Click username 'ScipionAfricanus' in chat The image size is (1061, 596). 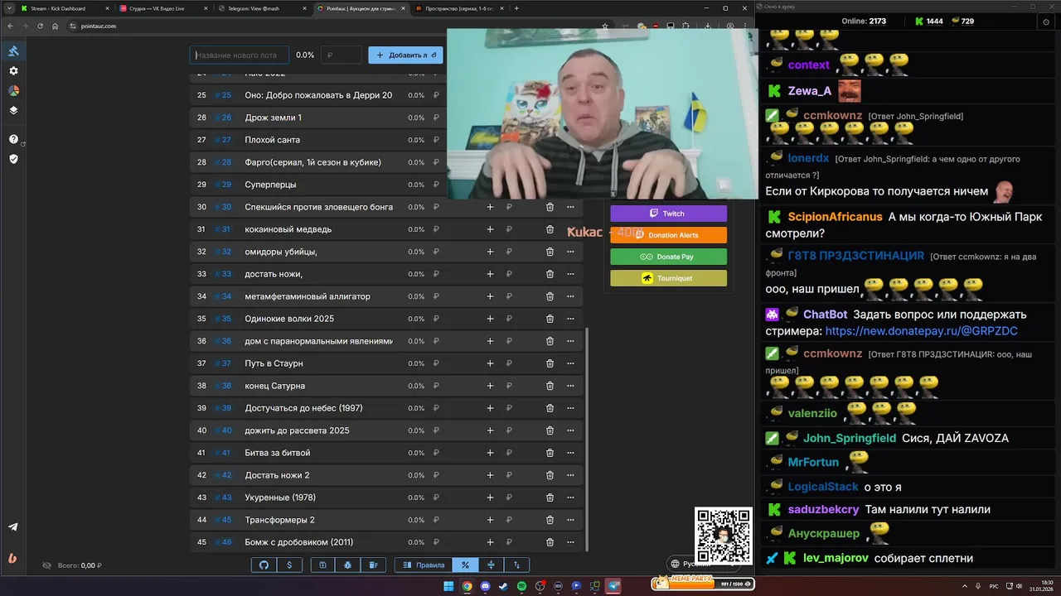pos(835,217)
